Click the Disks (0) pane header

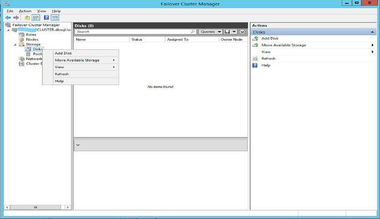pyautogui.click(x=160, y=26)
